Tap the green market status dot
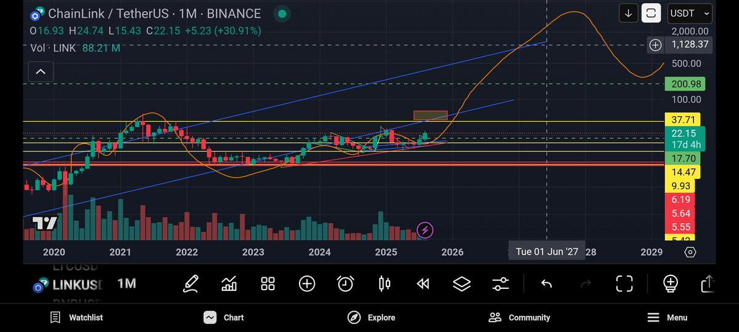739x332 pixels. coord(282,14)
